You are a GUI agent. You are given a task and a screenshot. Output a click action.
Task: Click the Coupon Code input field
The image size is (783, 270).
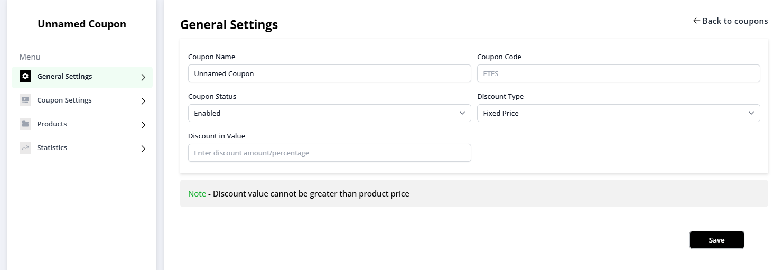(618, 73)
